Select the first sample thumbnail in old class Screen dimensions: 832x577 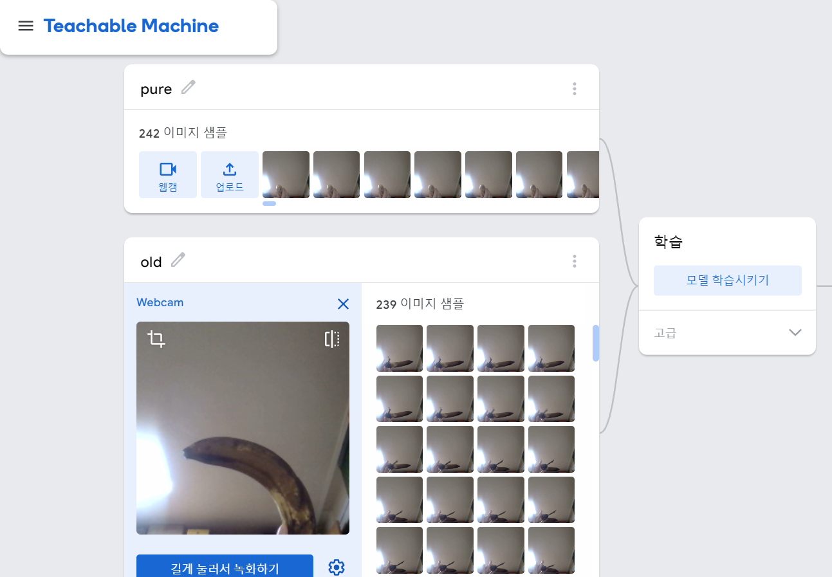(399, 348)
